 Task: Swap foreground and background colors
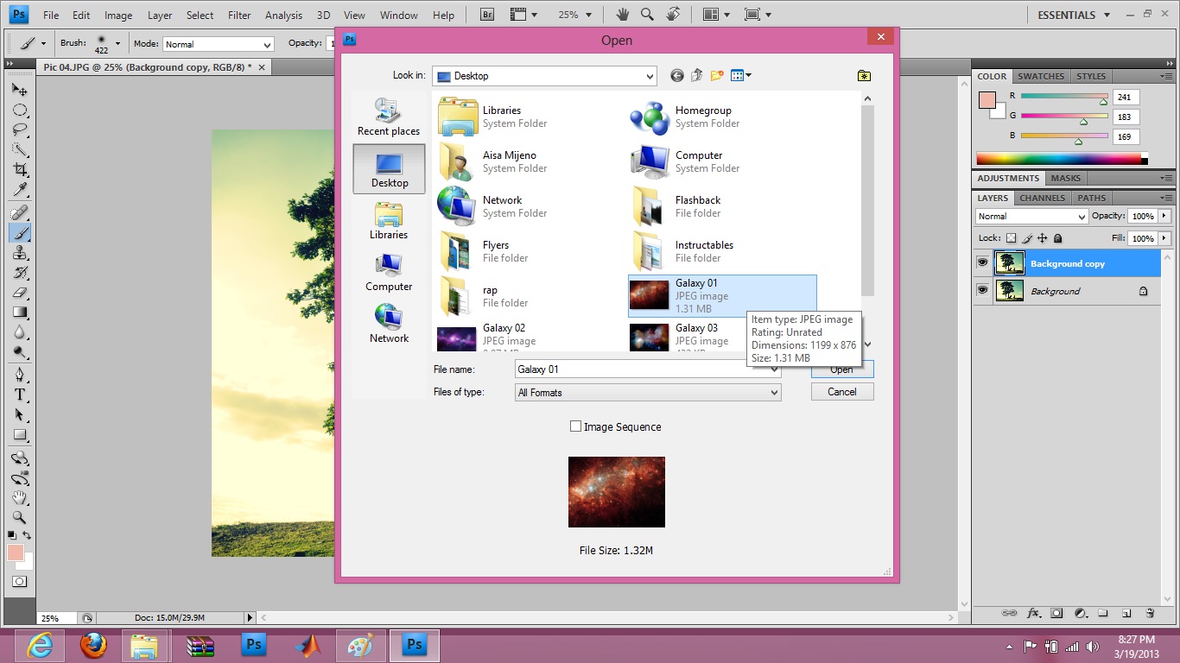(x=27, y=536)
